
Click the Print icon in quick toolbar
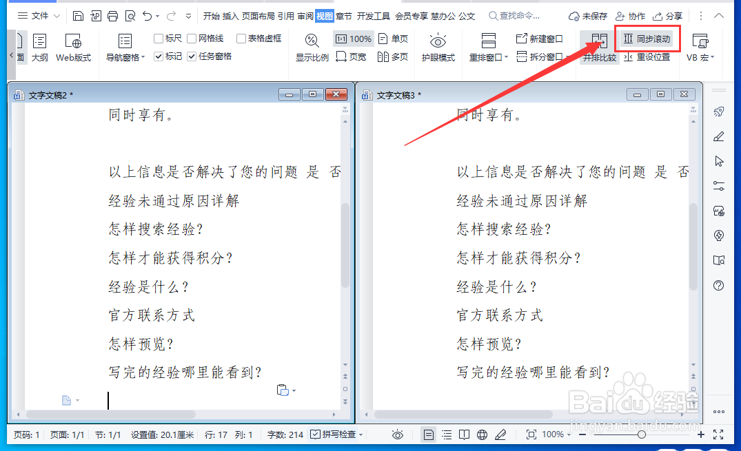pyautogui.click(x=112, y=16)
